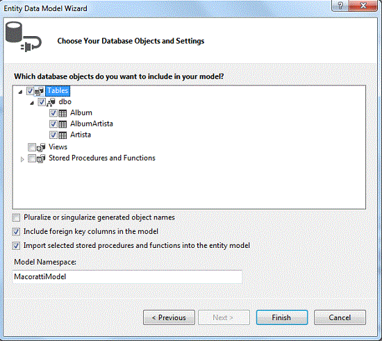Open the title bar help question mark
Screen dimensions: 382x341
[x=340, y=6]
